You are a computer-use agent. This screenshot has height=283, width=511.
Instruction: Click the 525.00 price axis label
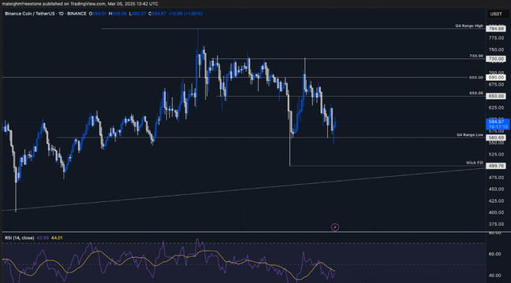point(497,154)
